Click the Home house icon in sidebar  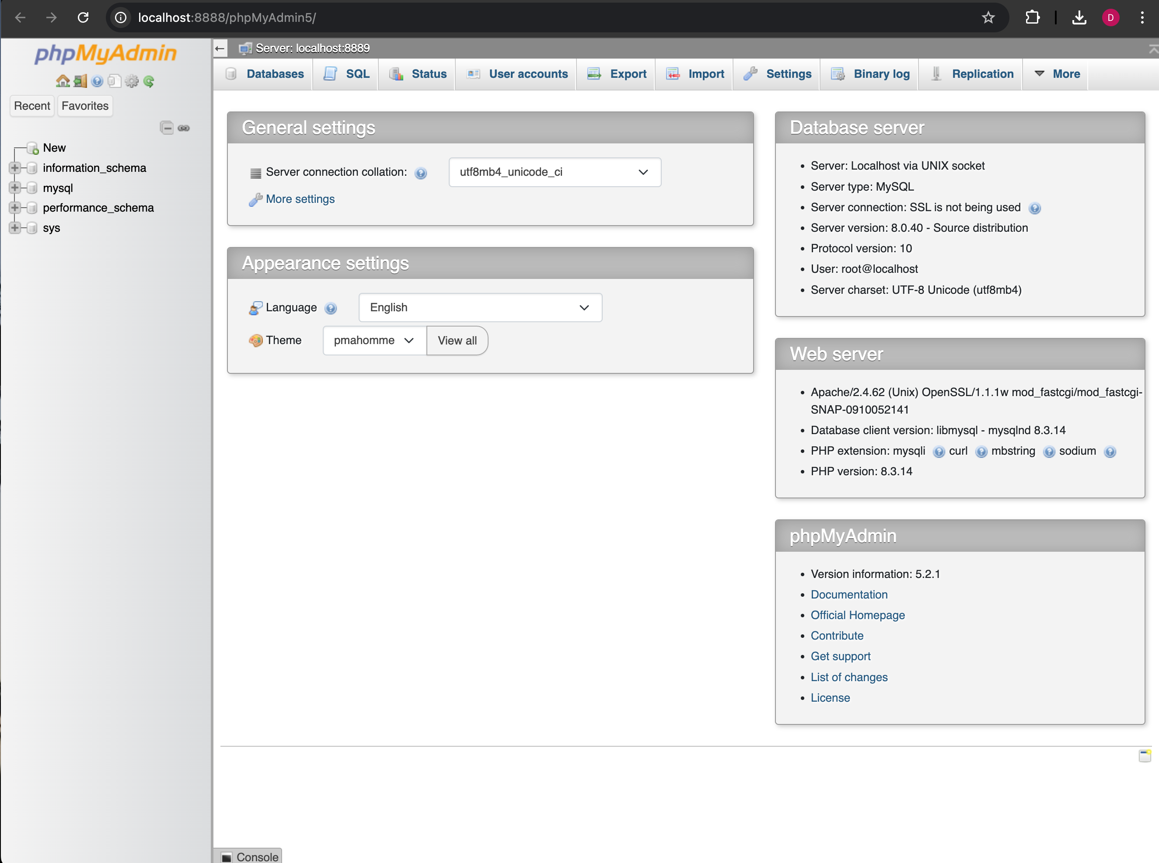[63, 81]
